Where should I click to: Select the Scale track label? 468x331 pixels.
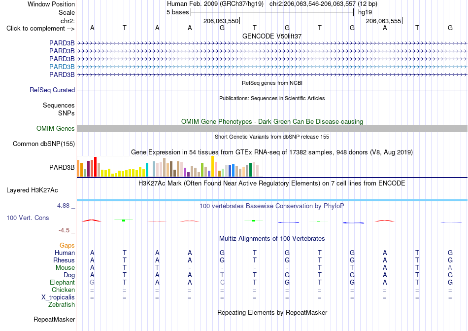pos(67,12)
